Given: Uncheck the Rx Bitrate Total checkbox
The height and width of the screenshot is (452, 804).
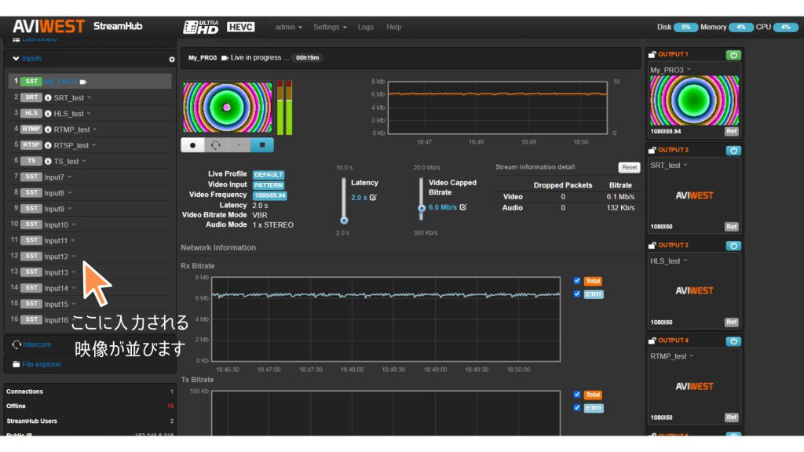Looking at the screenshot, I should (x=577, y=281).
